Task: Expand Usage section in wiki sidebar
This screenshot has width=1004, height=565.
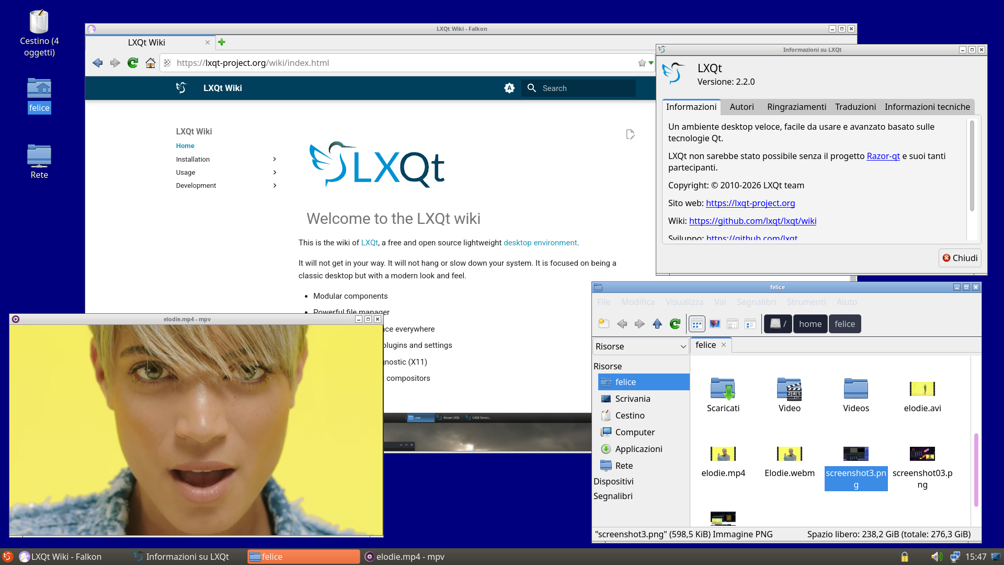Action: (x=275, y=172)
